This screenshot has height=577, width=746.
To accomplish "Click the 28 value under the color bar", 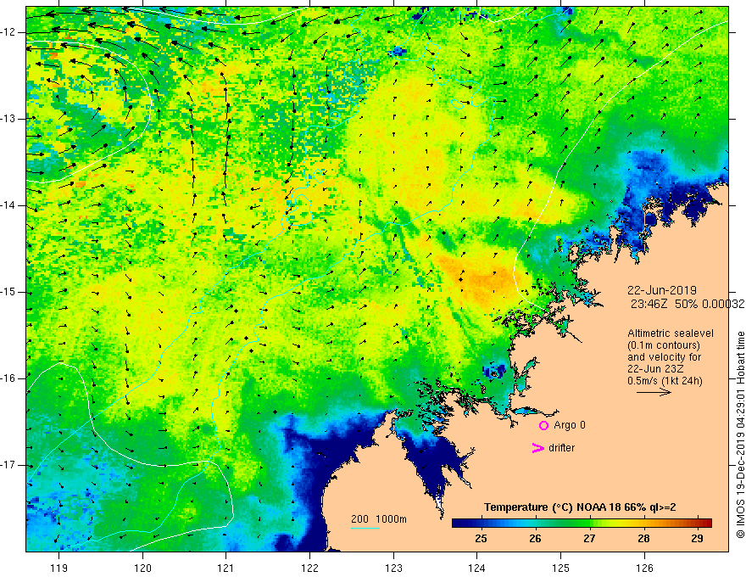I will coord(643,539).
